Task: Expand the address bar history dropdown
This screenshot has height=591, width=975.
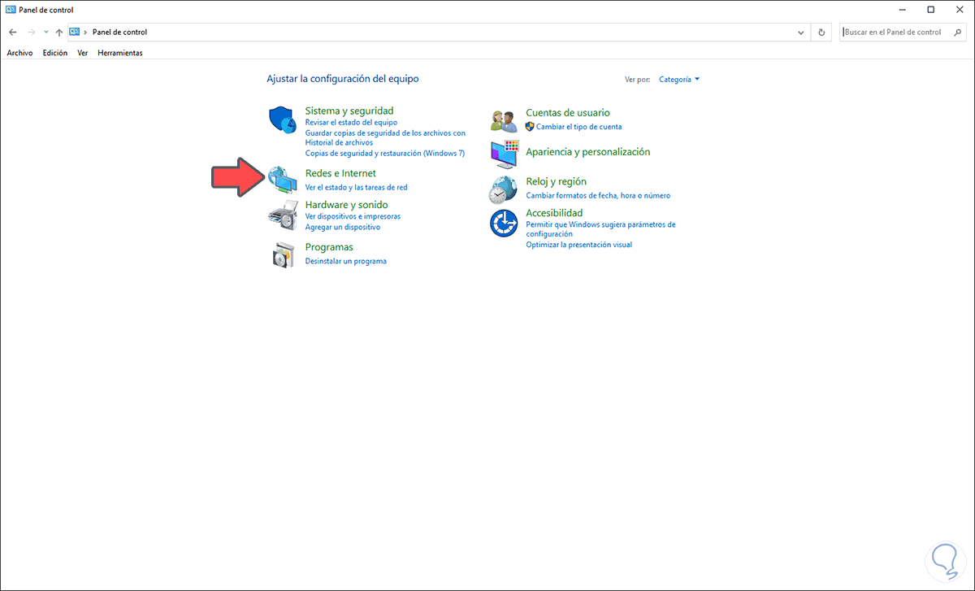Action: 799,32
